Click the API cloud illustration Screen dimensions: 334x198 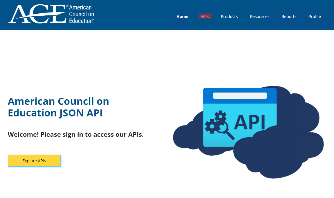[248, 132]
